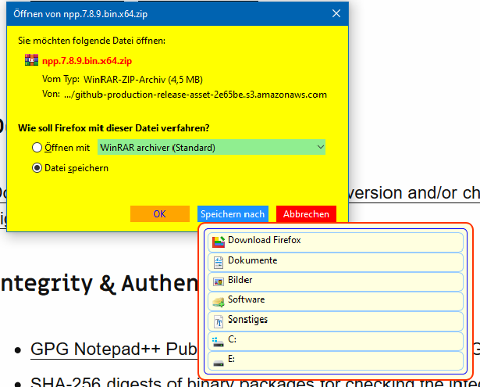Screen dimensions: 480x387
Task: Click the Software folder icon
Action: point(219,302)
